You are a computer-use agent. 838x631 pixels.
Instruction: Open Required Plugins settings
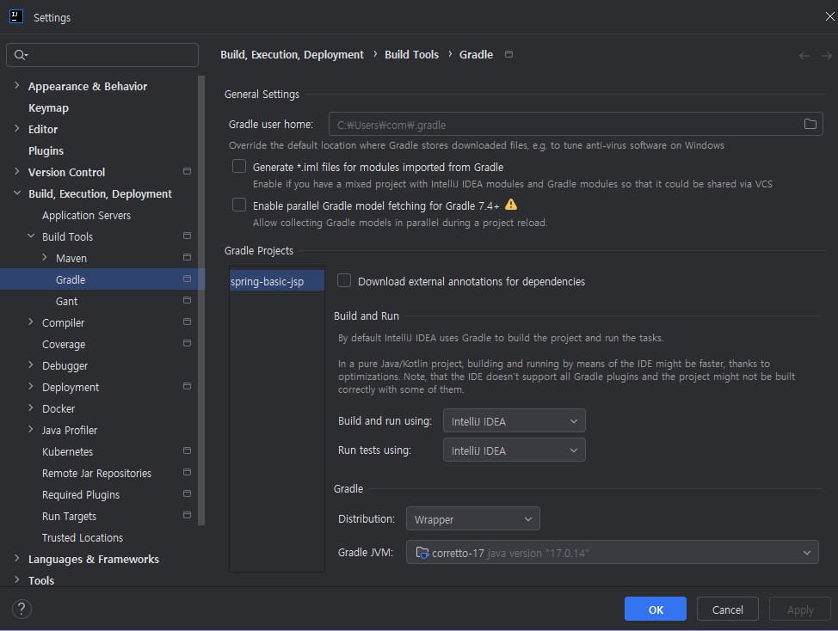tap(81, 495)
